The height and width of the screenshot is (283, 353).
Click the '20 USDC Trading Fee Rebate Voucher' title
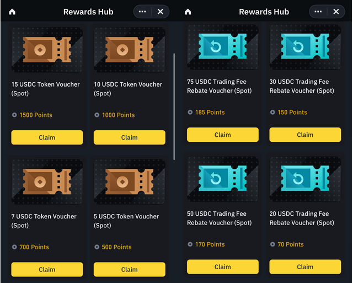pyautogui.click(x=302, y=218)
